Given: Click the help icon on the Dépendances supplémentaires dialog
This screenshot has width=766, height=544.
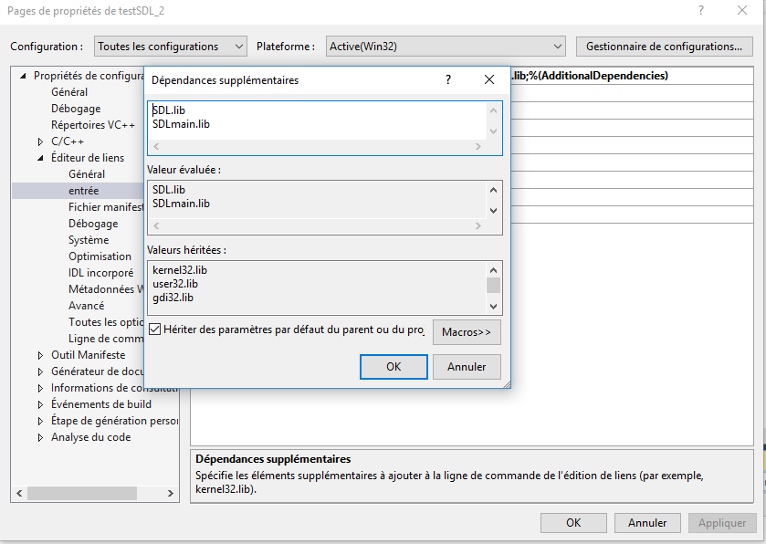Looking at the screenshot, I should pos(447,80).
